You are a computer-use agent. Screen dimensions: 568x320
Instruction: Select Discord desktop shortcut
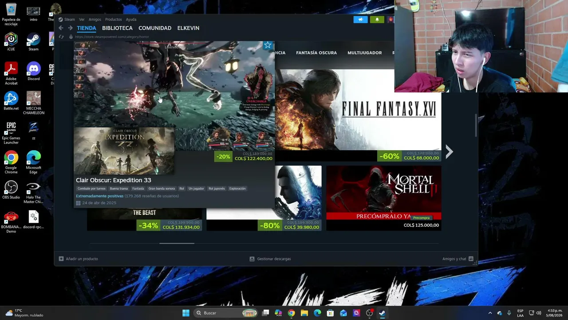[33, 72]
